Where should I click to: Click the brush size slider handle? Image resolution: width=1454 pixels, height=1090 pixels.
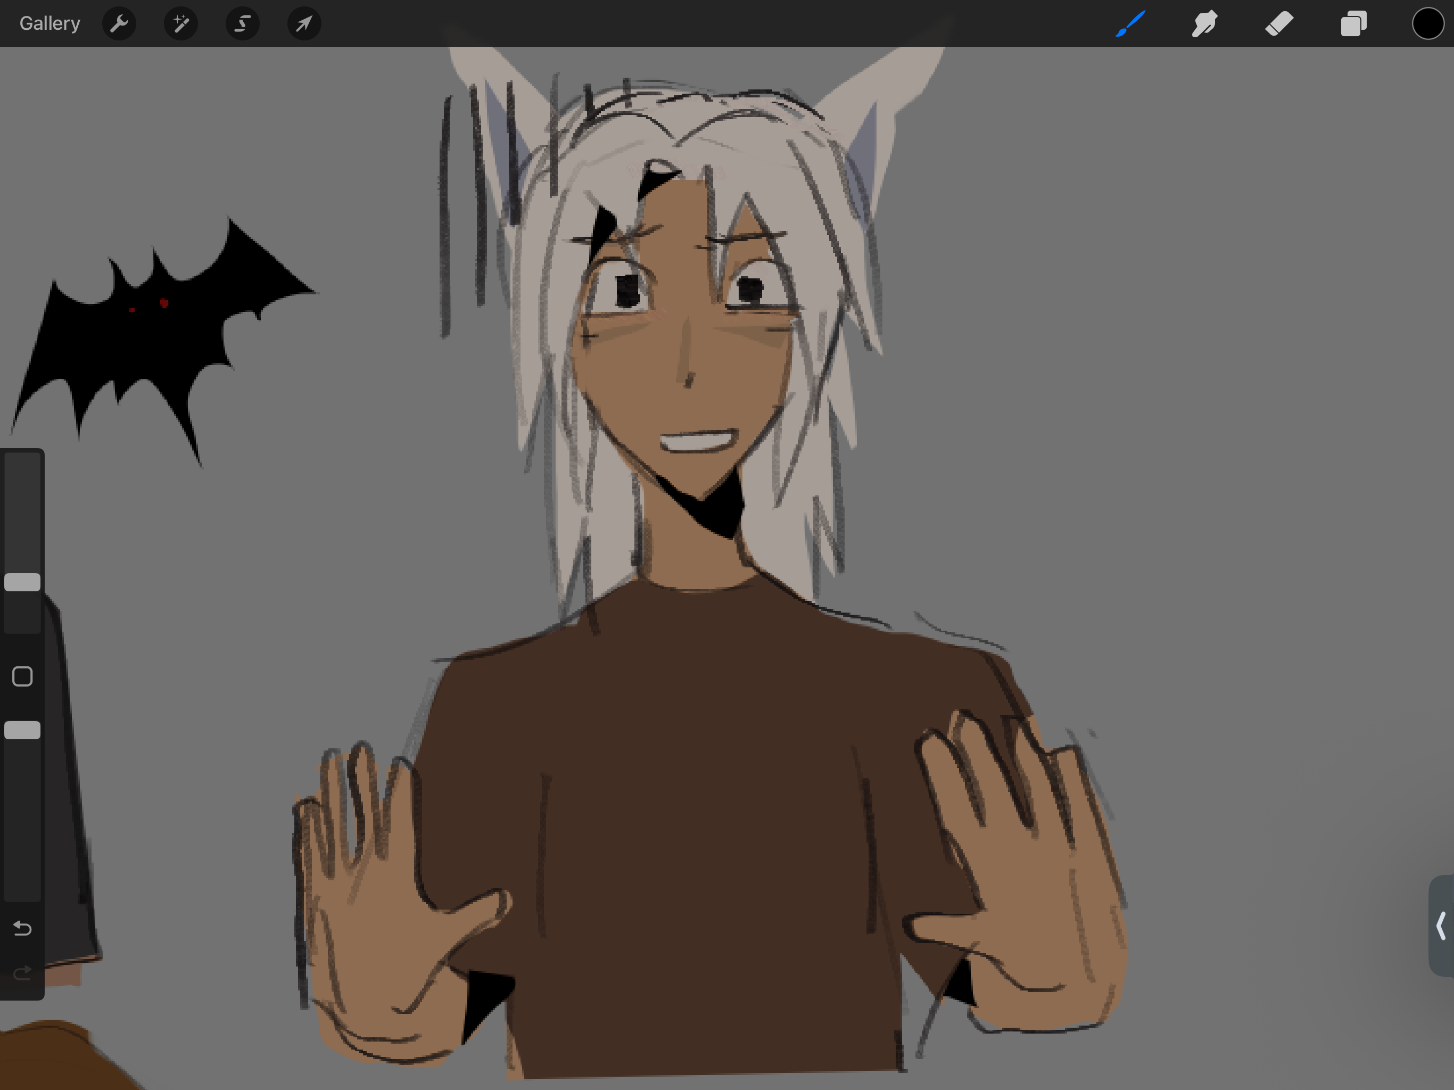point(22,582)
